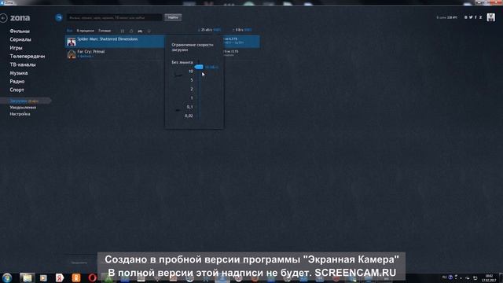Image resolution: width=503 pixels, height=283 pixels.
Task: Open the VK social icon in the header
Action: 466,17
